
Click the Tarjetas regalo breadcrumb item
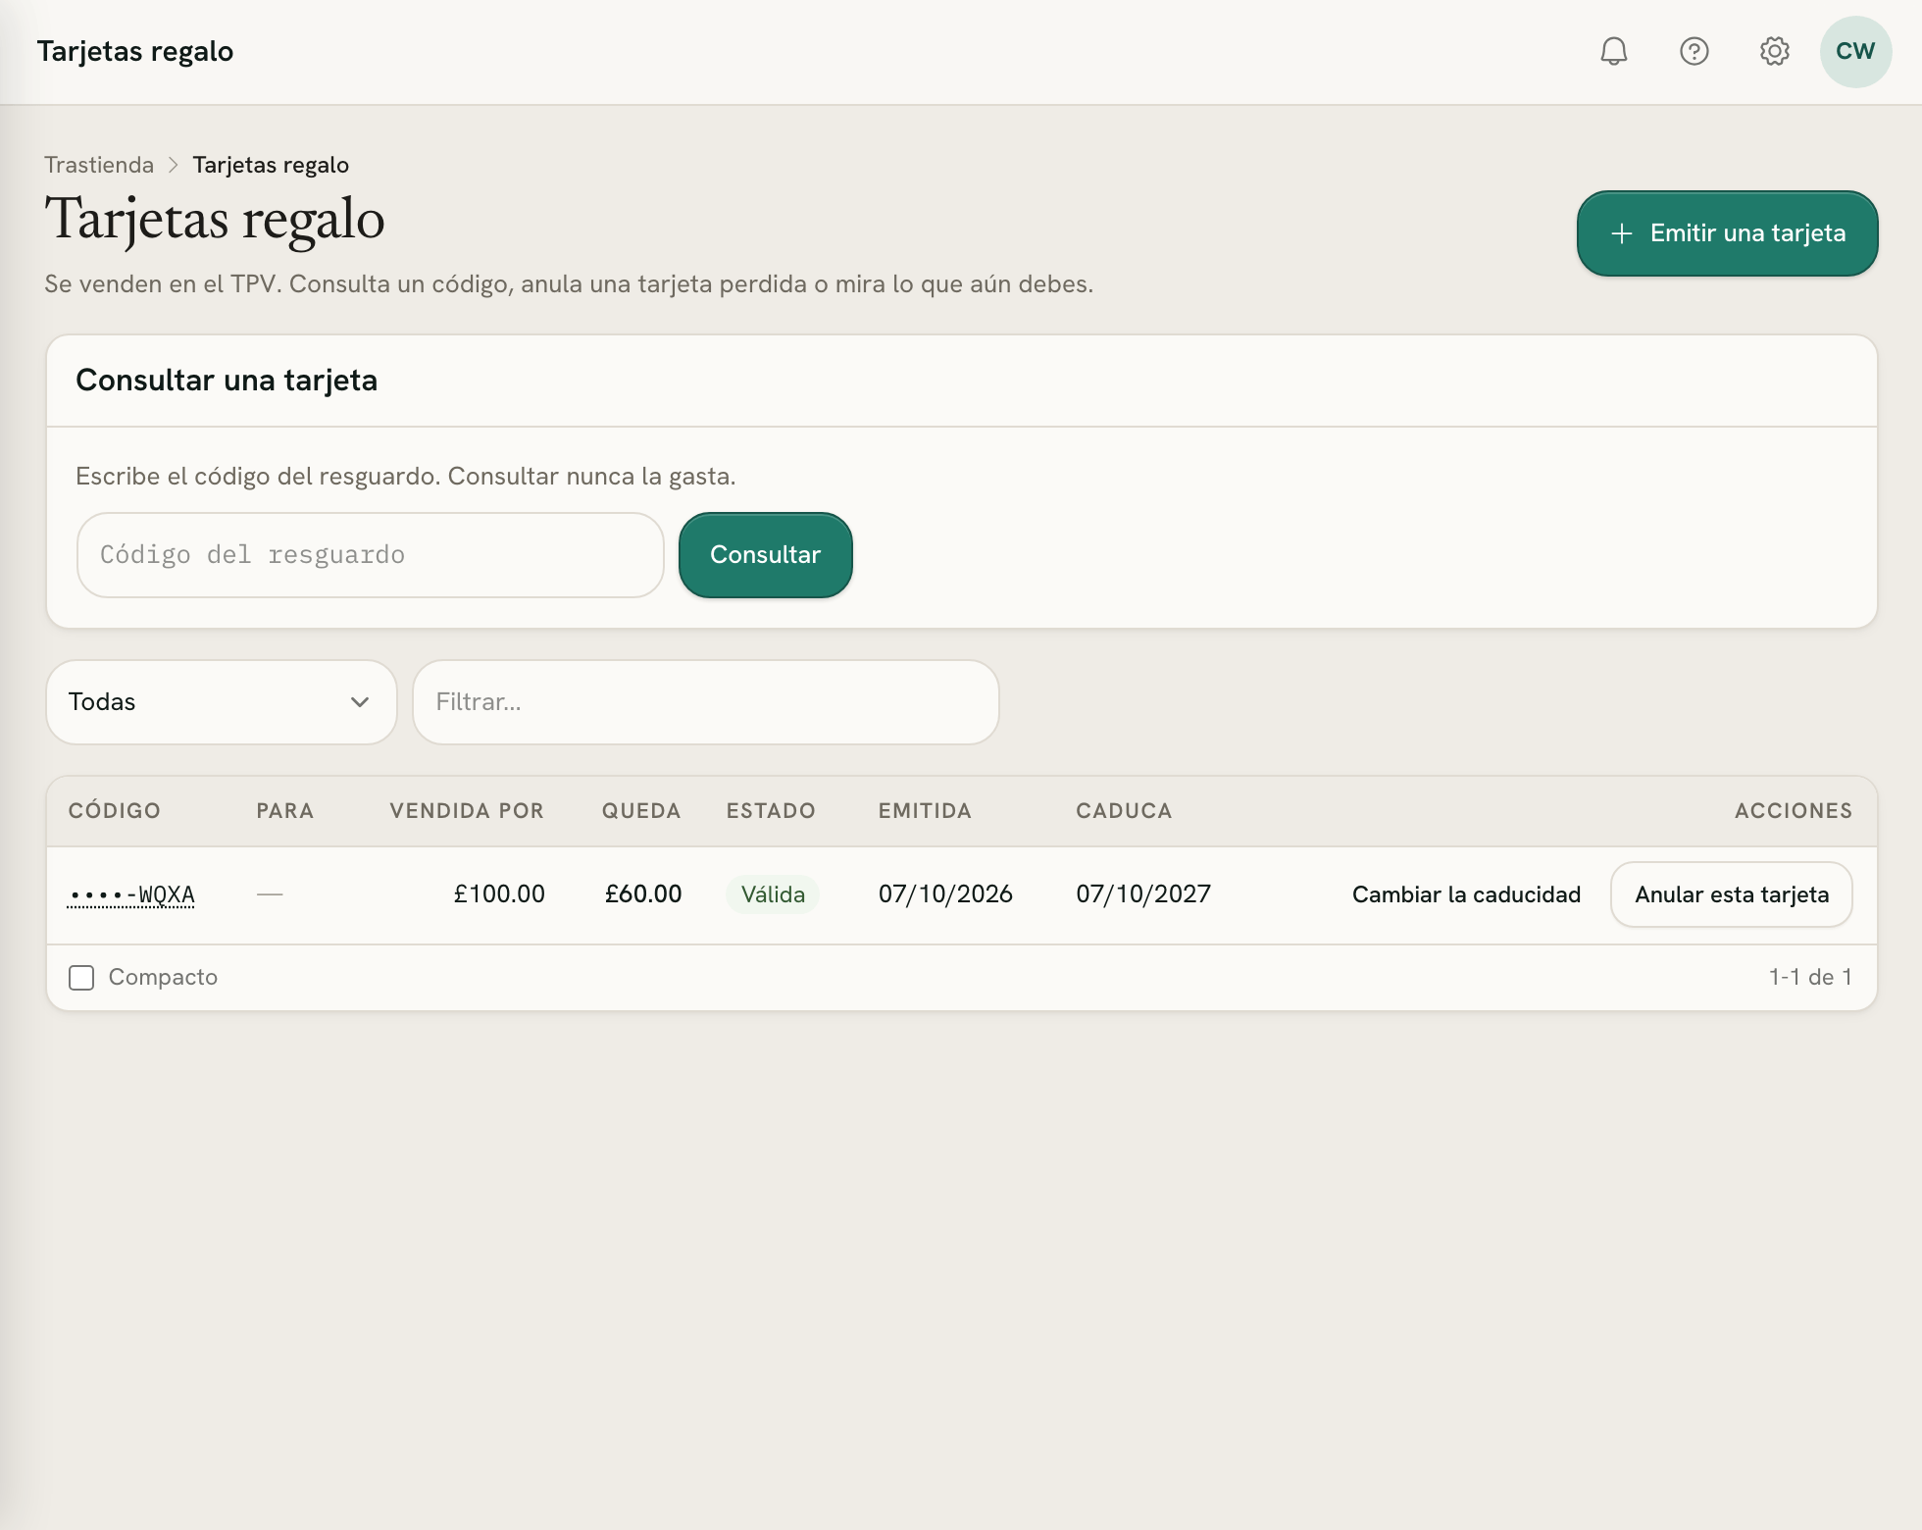(x=271, y=165)
